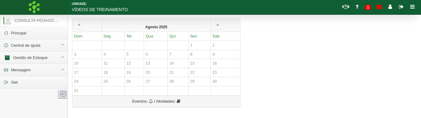Open help via question mark icon

click(357, 7)
